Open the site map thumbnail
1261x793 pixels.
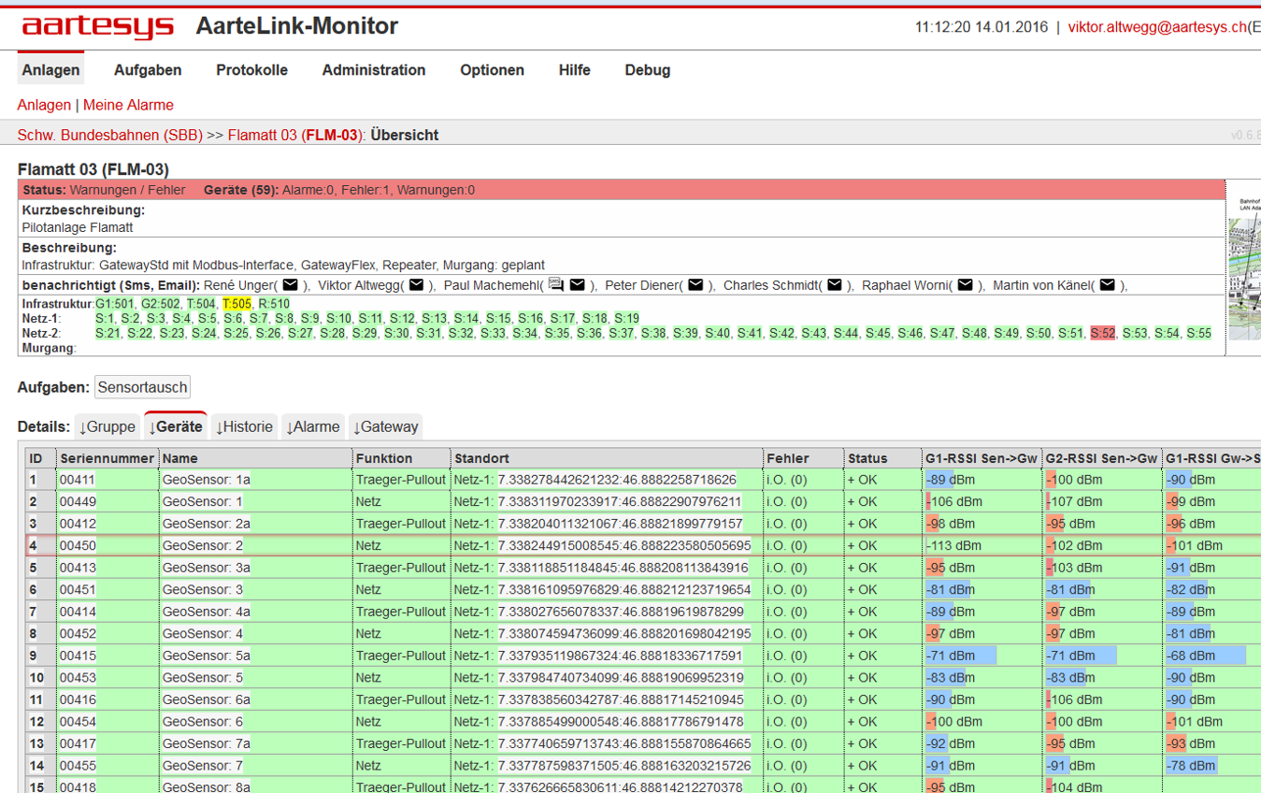(x=1244, y=267)
